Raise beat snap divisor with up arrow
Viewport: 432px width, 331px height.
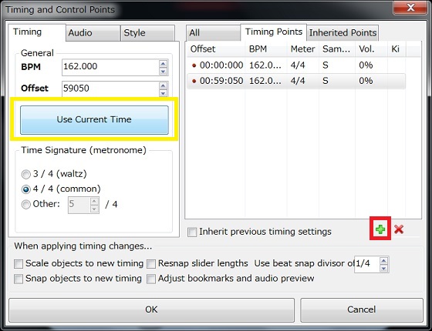point(384,260)
